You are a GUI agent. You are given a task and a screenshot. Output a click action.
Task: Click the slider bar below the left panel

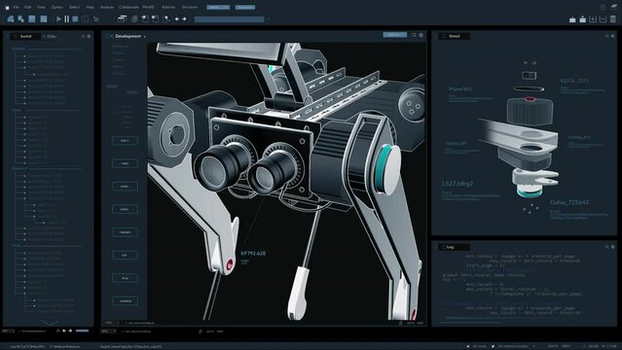pyautogui.click(x=82, y=331)
